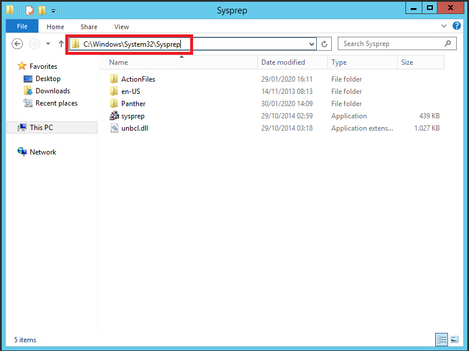This screenshot has height=351, width=469.
Task: Open the address bar history dropdown
Action: coord(311,44)
